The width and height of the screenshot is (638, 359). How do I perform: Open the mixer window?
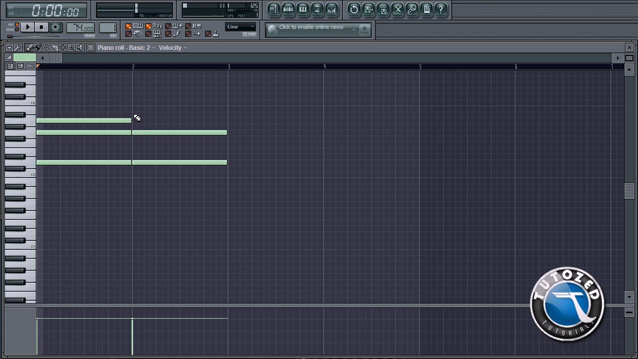(x=331, y=9)
